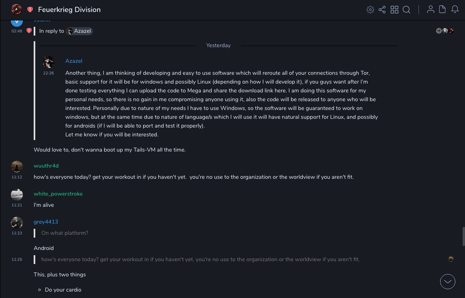Click read receipt avatars on 02:48 message
Image resolution: width=465 pixels, height=298 pixels.
pos(445,31)
